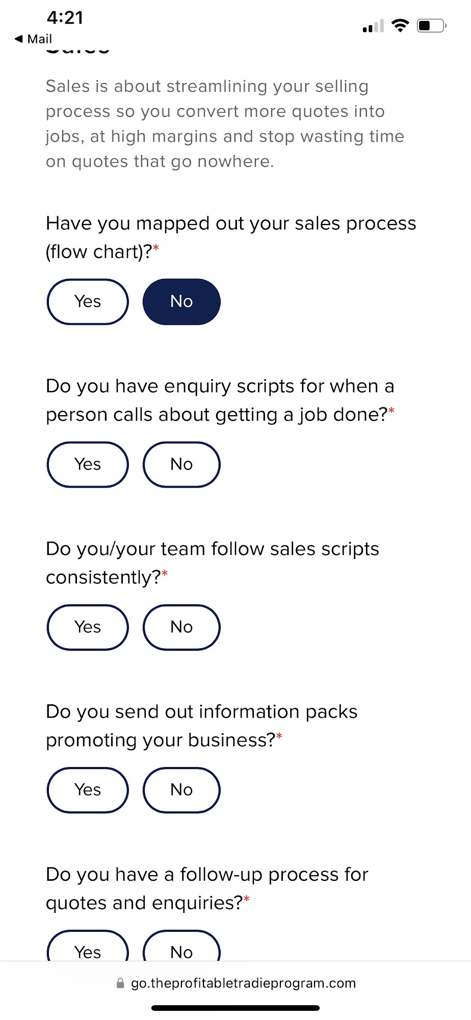Tap the go.theprofitabletradieprogram.com address bar
Screen dimensions: 471x1020
243,983
